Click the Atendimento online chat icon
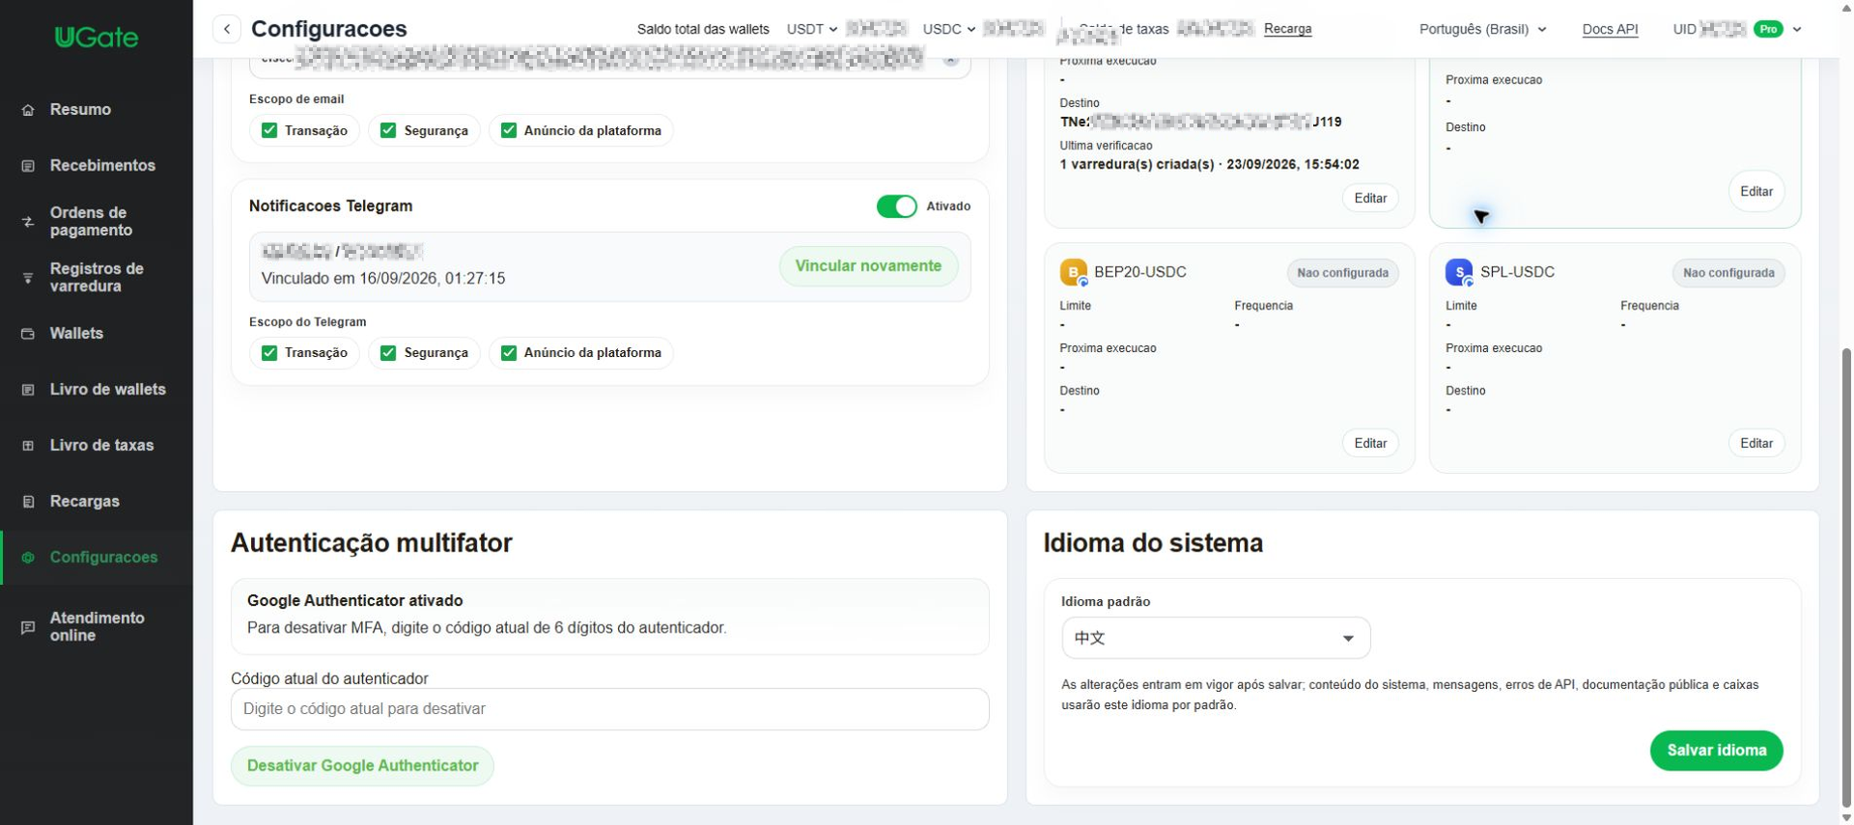 coord(28,627)
